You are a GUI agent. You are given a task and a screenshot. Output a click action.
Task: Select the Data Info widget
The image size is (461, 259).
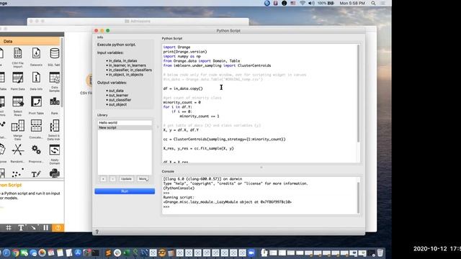[x=36, y=81]
